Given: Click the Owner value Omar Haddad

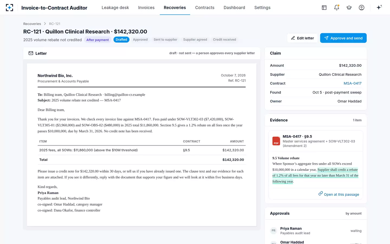Looking at the screenshot, I should click(349, 101).
